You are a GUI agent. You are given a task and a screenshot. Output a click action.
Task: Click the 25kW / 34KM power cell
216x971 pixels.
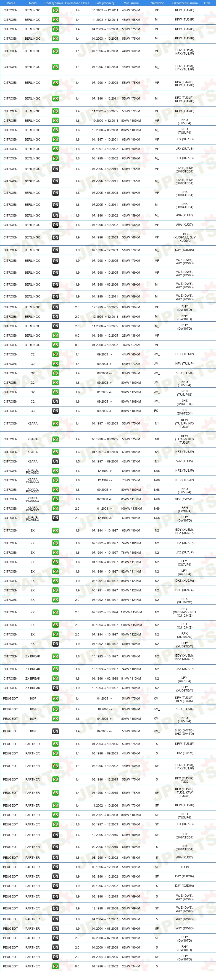(131, 966)
